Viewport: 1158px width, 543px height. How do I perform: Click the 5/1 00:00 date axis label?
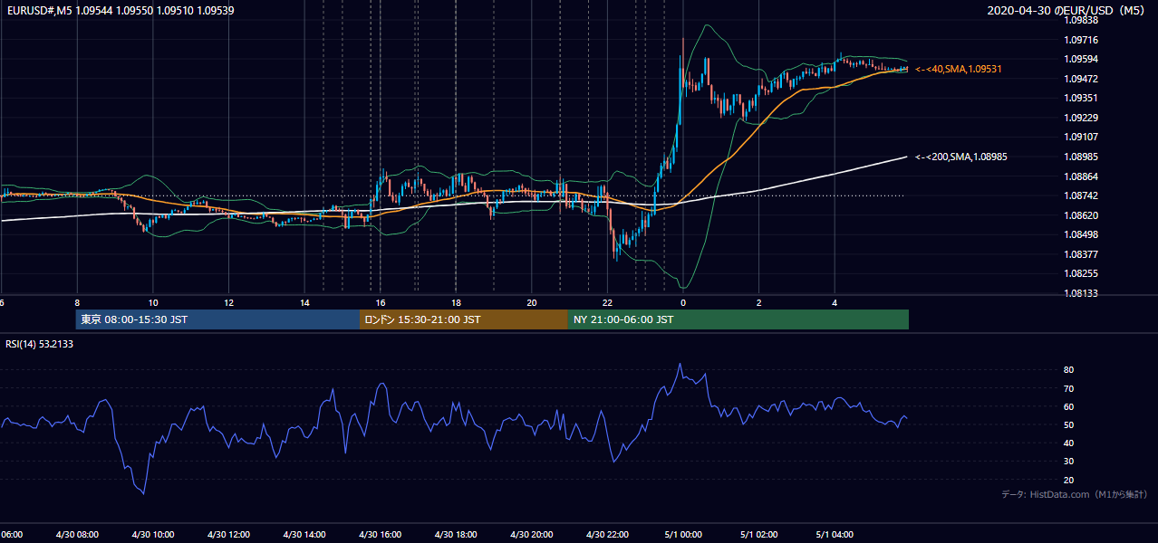point(682,535)
